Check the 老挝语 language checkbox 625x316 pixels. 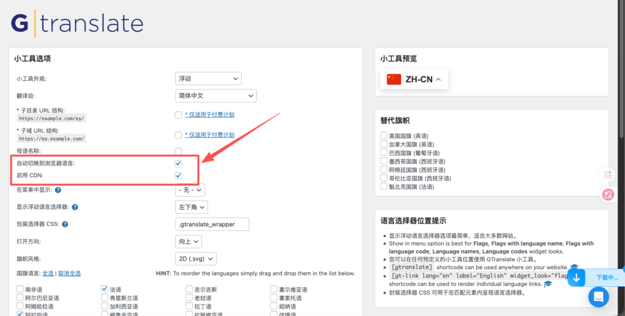[x=189, y=297]
